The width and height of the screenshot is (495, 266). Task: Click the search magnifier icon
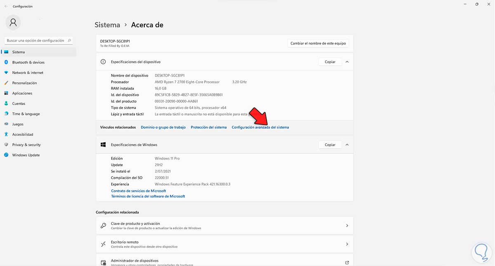coord(69,40)
